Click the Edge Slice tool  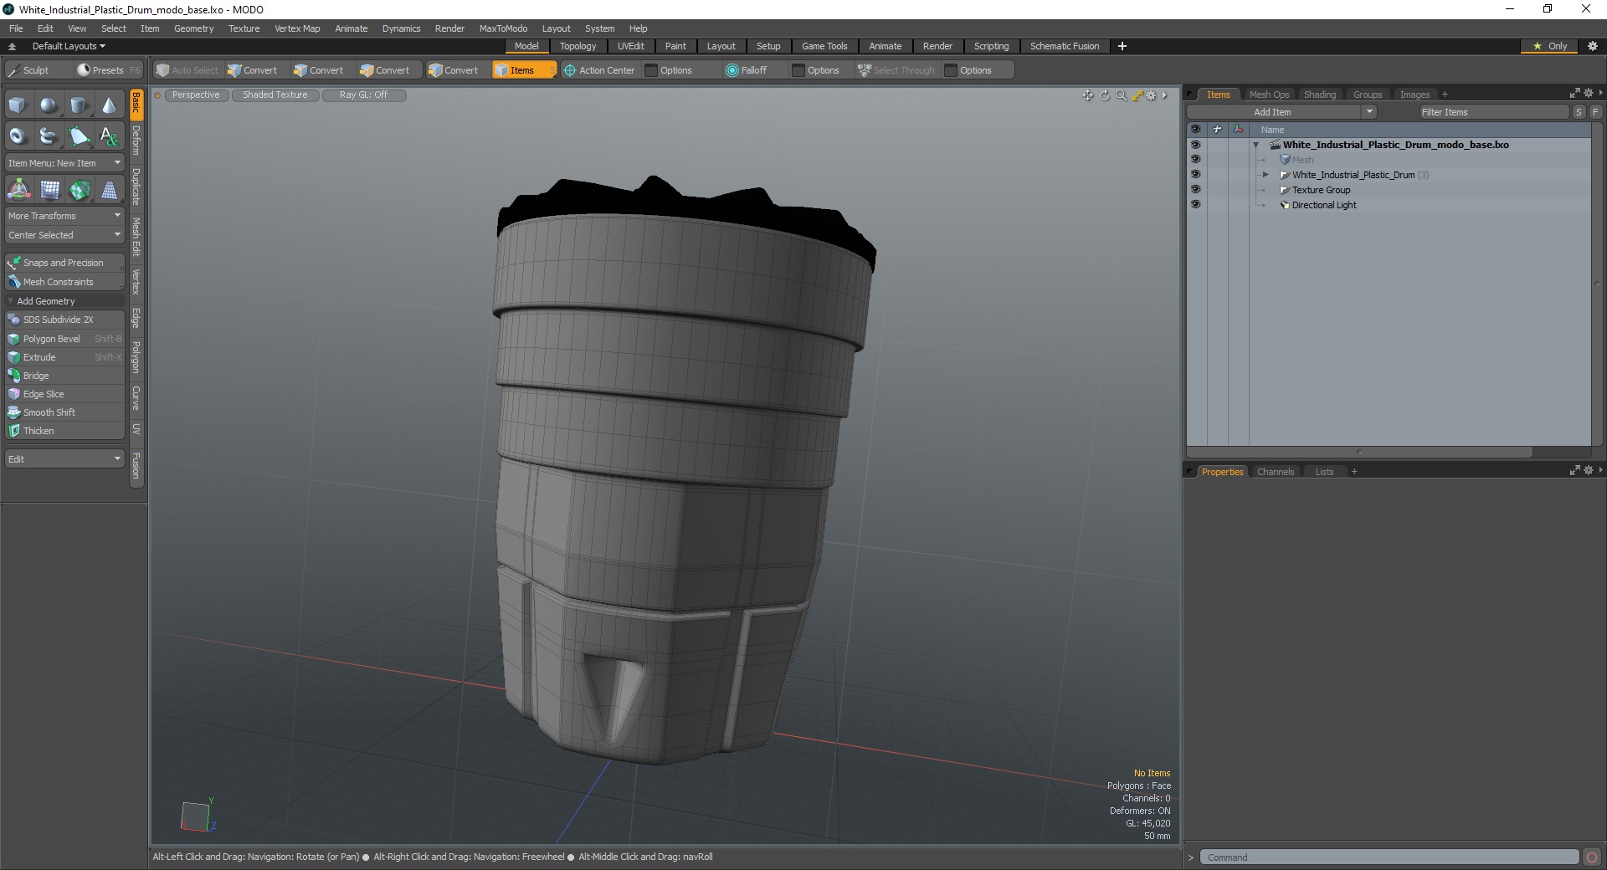point(44,394)
